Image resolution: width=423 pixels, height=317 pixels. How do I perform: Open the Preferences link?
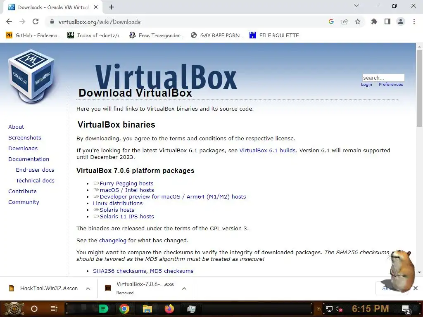coord(391,85)
